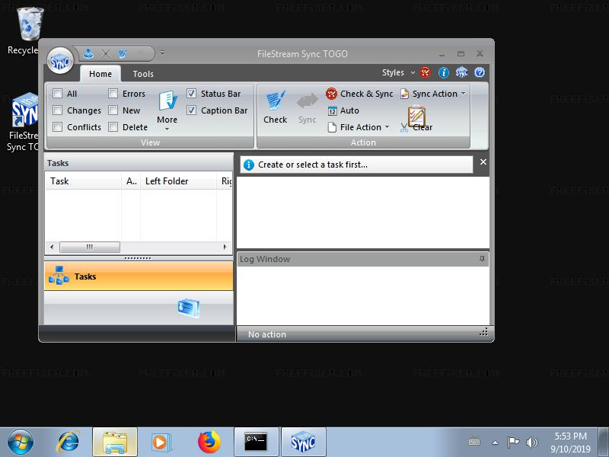Open Firefox from the taskbar
The height and width of the screenshot is (457, 609).
[x=209, y=442]
